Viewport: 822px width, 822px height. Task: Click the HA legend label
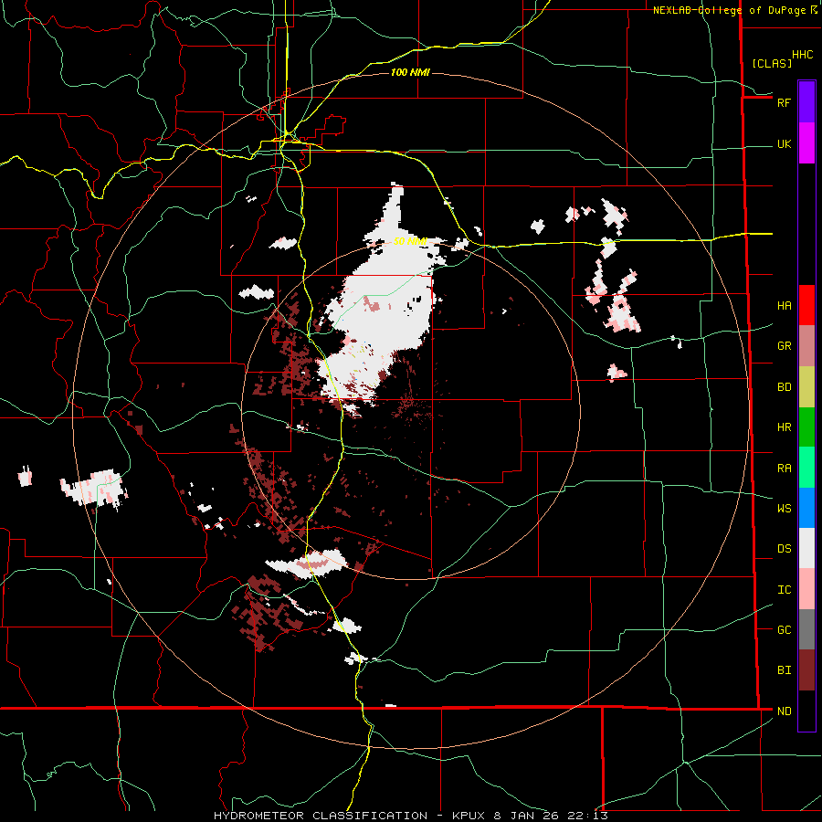pos(784,305)
